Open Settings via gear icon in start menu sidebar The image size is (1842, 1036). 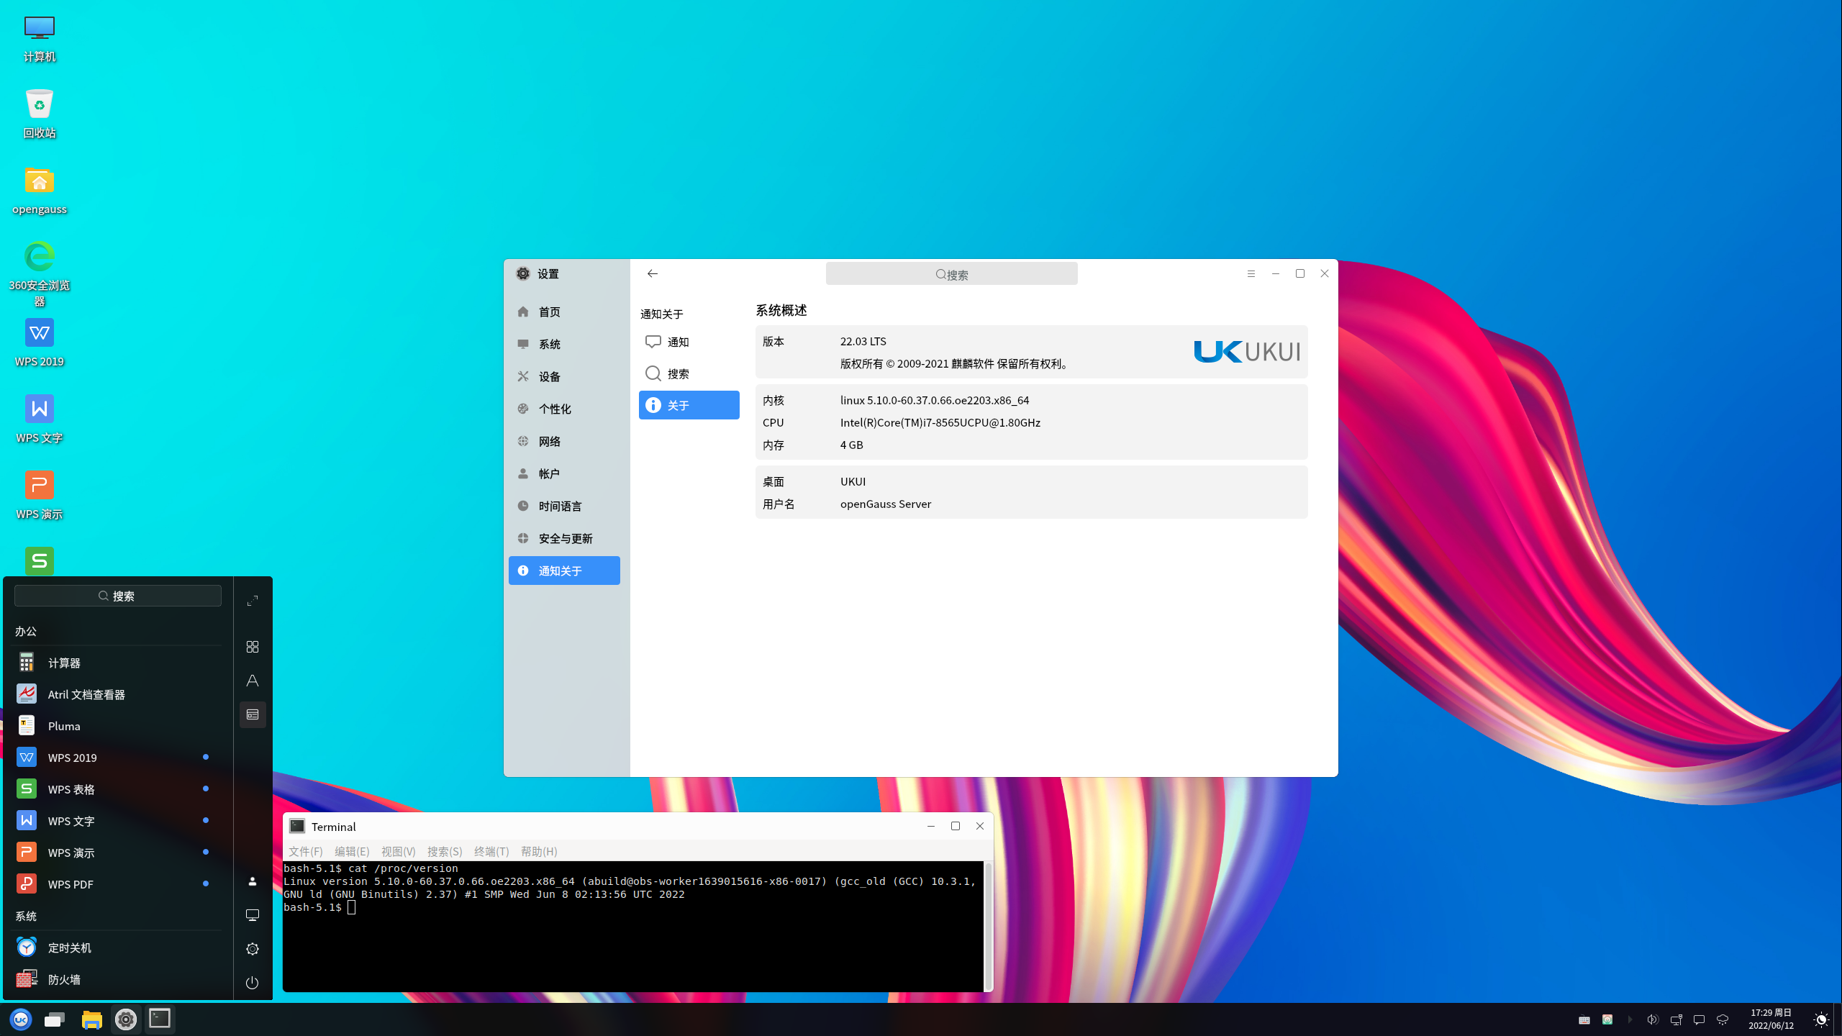[252, 948]
